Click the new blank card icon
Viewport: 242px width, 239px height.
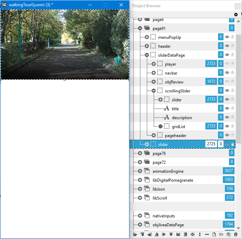214,235
